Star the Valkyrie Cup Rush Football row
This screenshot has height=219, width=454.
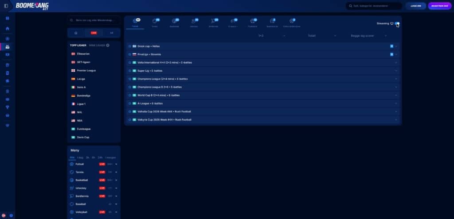(130, 119)
